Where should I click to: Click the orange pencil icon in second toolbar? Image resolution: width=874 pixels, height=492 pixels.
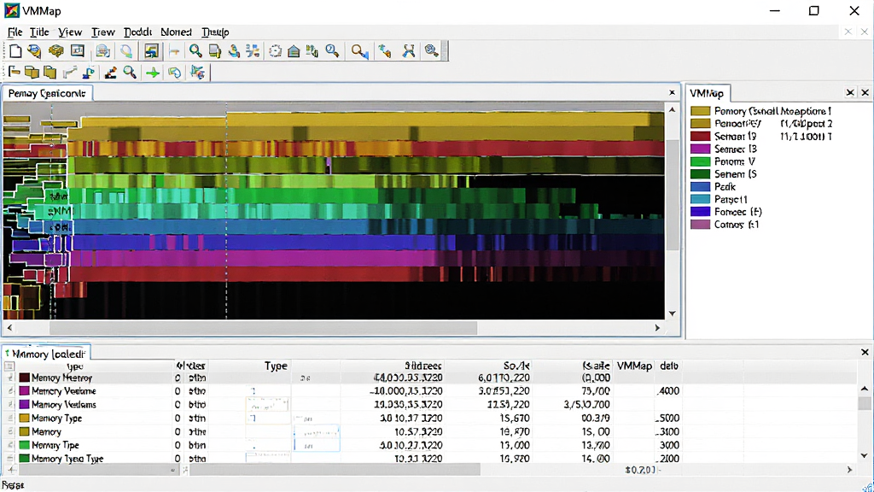coord(110,73)
